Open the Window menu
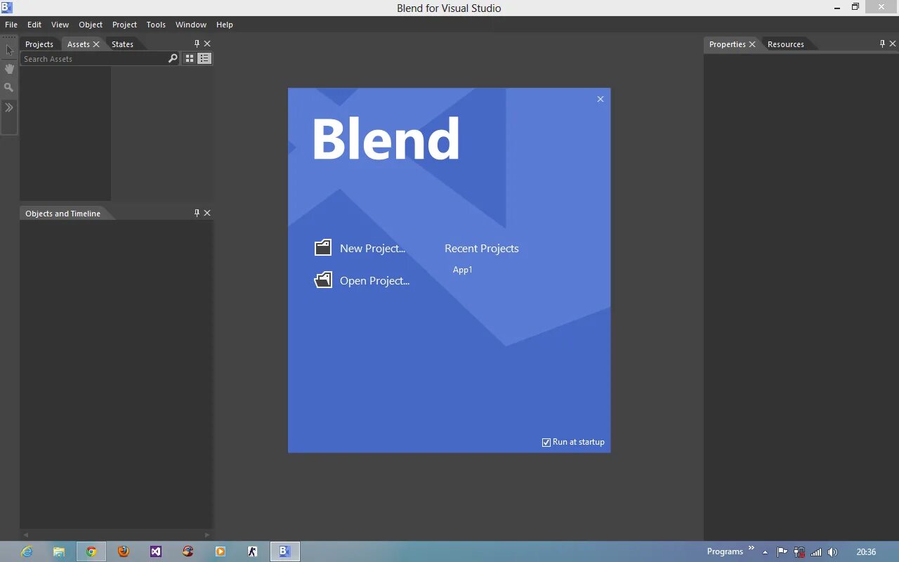Screen dimensions: 899x562 (x=191, y=25)
